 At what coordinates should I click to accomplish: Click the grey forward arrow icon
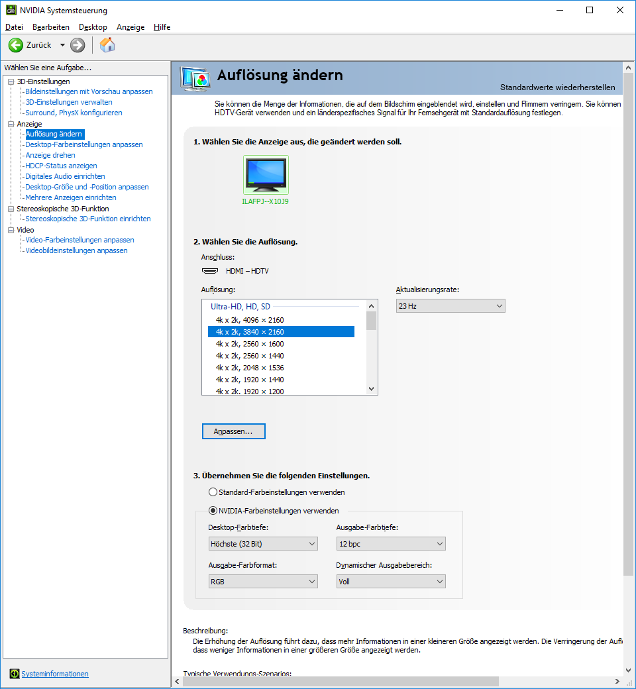(x=78, y=45)
